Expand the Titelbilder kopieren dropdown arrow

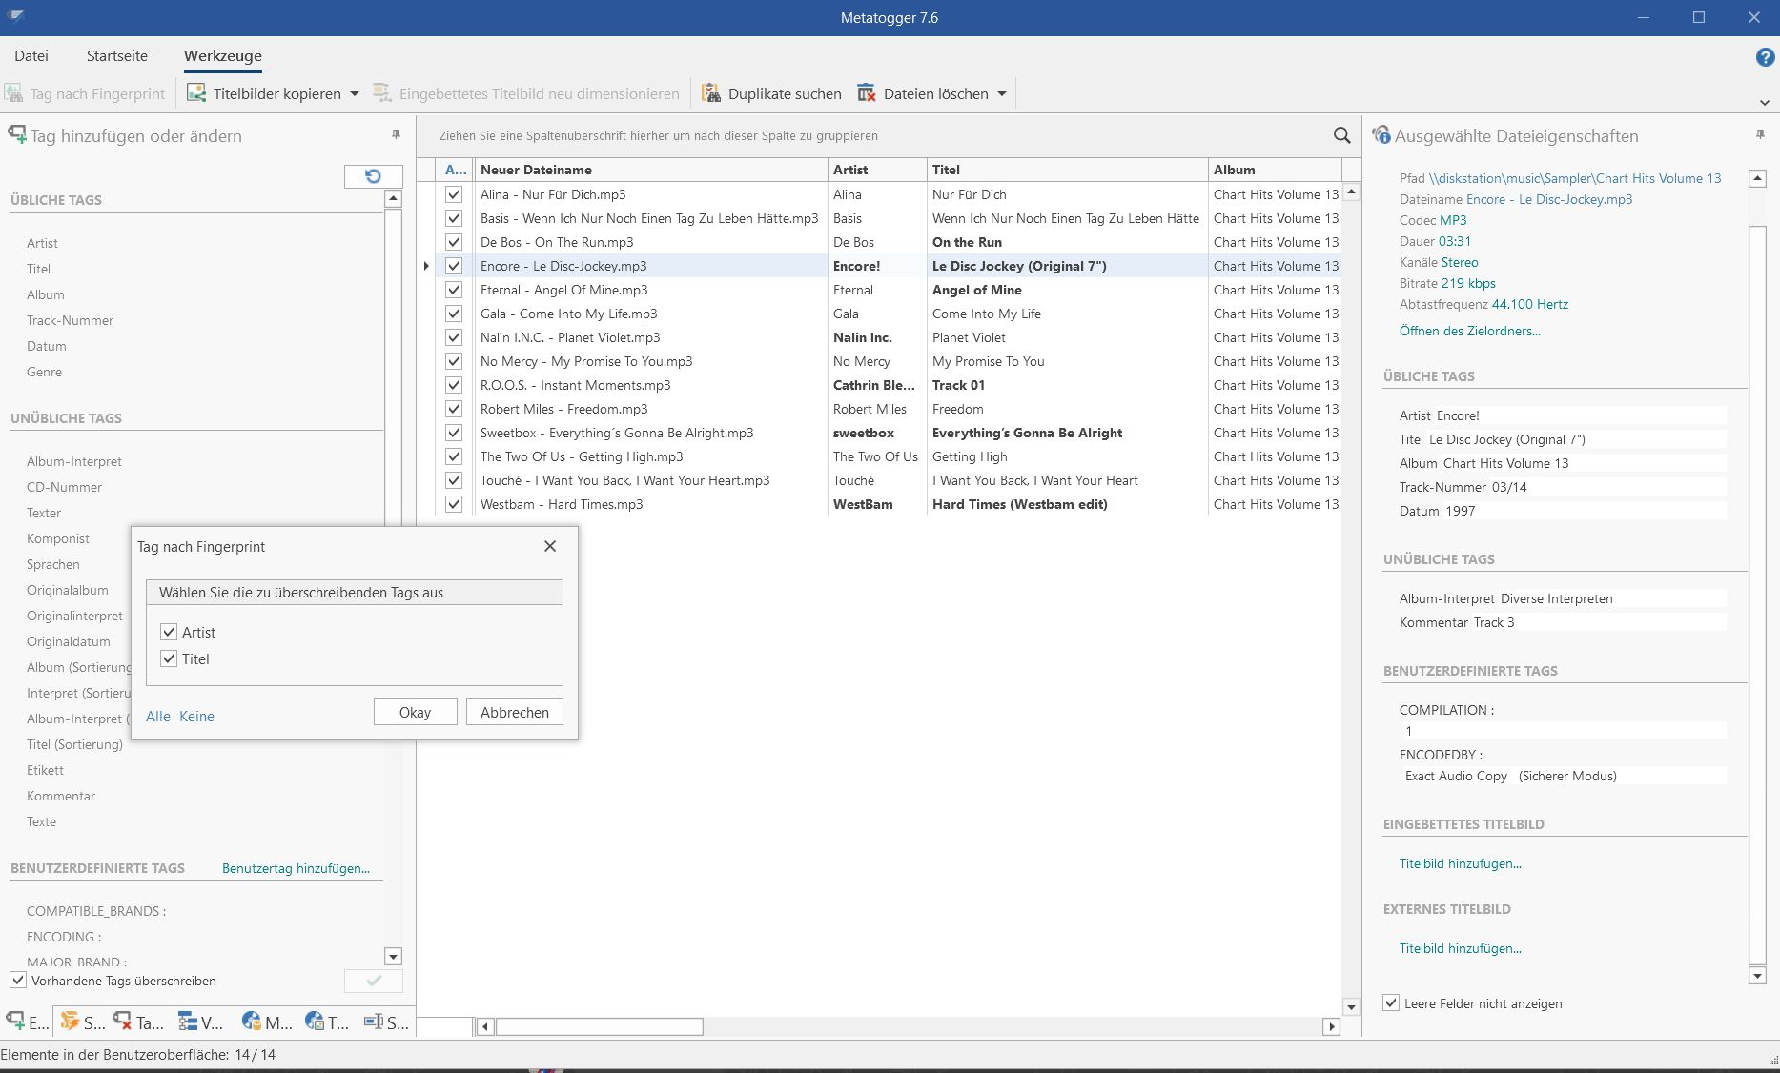(x=355, y=93)
